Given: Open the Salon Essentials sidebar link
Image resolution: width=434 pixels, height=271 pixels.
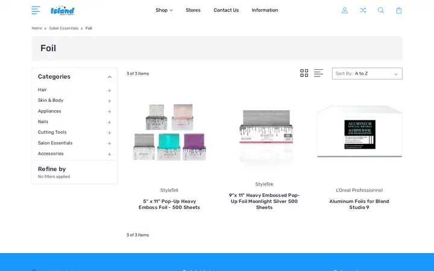Looking at the screenshot, I should (55, 143).
